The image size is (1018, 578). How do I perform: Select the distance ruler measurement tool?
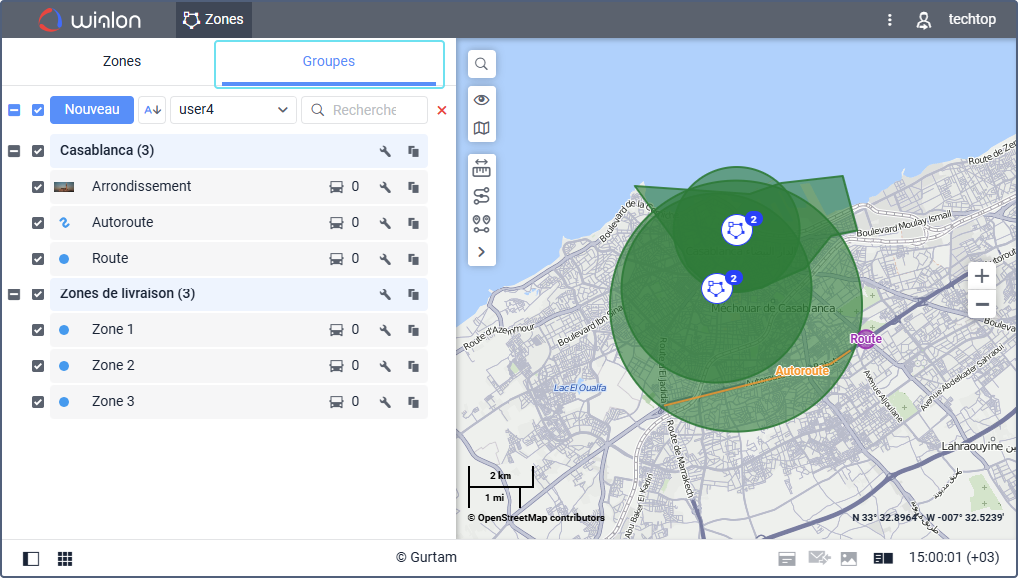click(481, 168)
